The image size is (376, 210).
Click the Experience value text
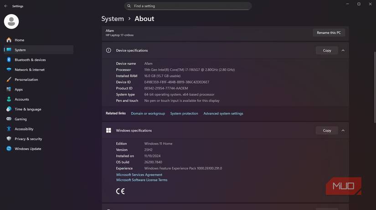click(183, 168)
